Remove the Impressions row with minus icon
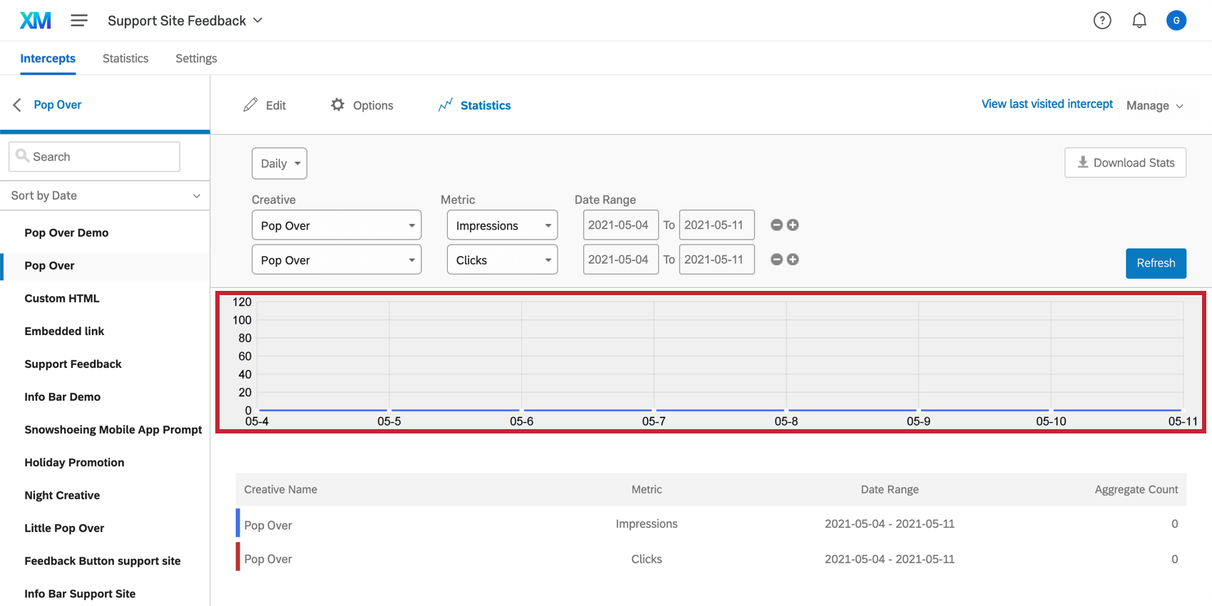 [776, 225]
